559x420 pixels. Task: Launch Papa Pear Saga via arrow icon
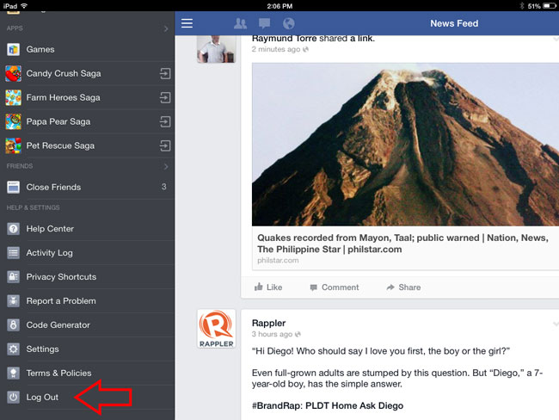click(x=165, y=121)
